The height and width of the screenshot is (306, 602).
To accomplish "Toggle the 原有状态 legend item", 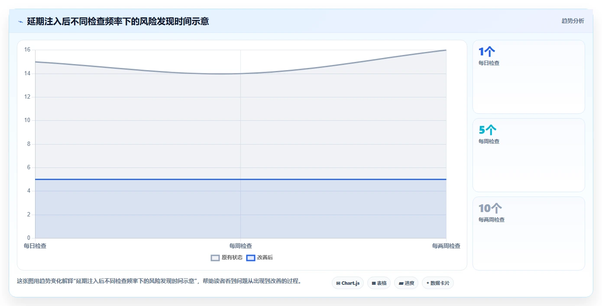I will click(x=227, y=258).
